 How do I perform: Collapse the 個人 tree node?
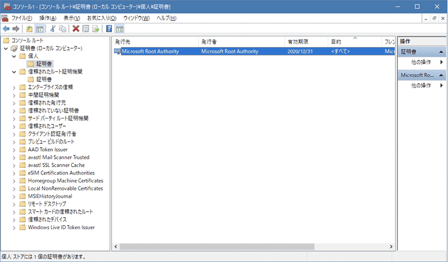14,56
